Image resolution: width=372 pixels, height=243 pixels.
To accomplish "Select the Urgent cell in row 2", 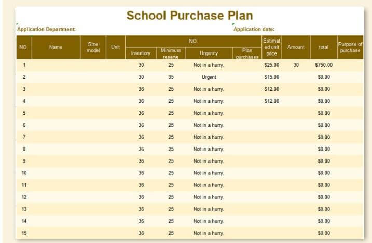I will point(209,77).
